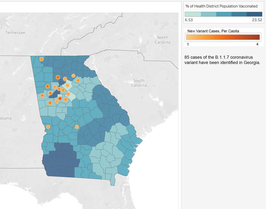The width and height of the screenshot is (266, 209).
Task: Select the variant case dot in Georgia's northwest corner
Action: click(x=41, y=59)
